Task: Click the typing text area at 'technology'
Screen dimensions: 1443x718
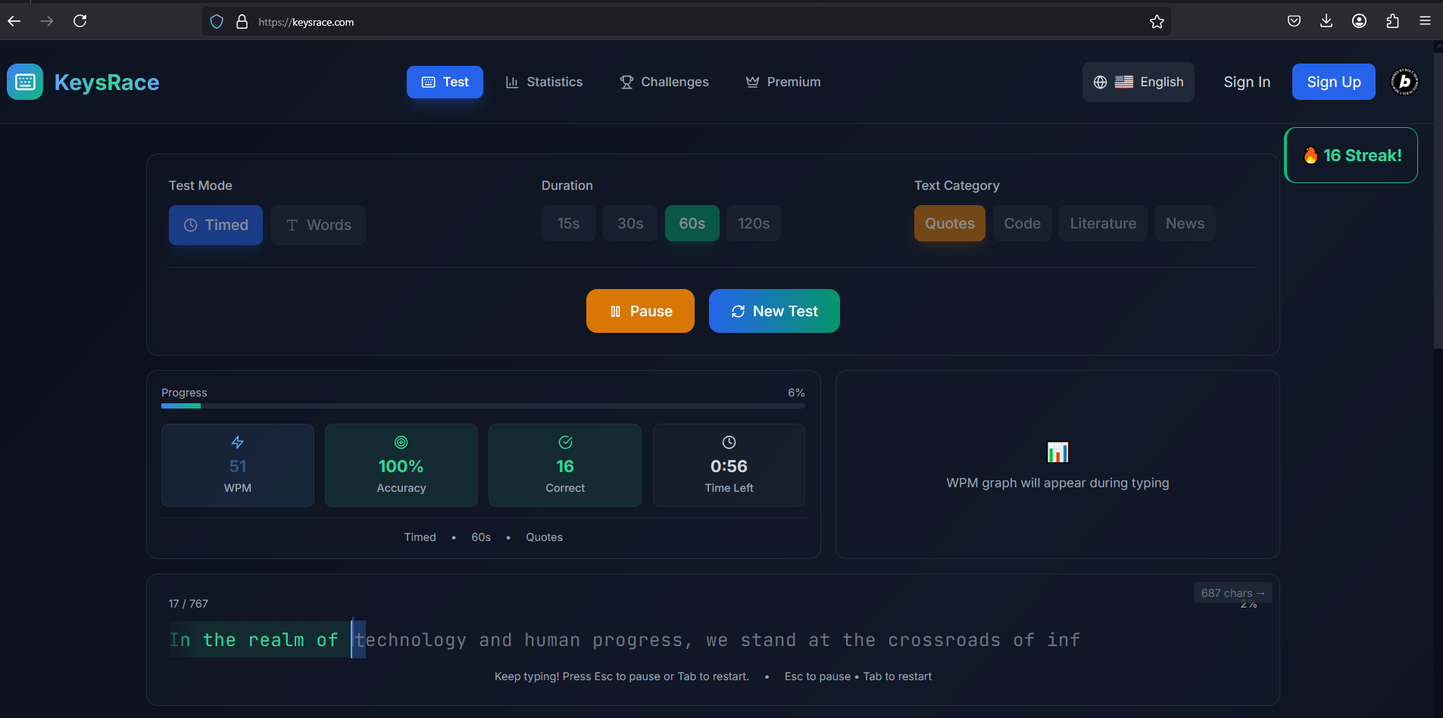Action: pos(411,640)
